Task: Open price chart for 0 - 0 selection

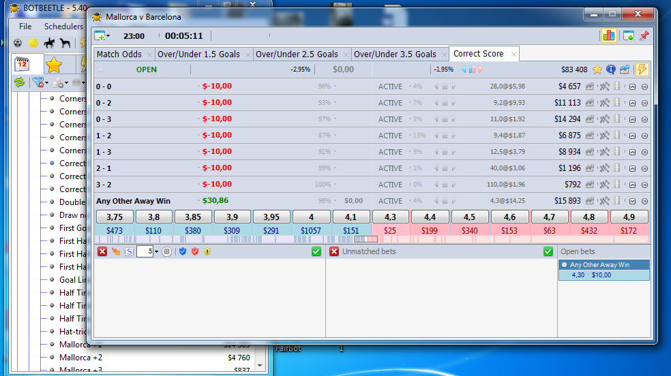Action: 590,87
